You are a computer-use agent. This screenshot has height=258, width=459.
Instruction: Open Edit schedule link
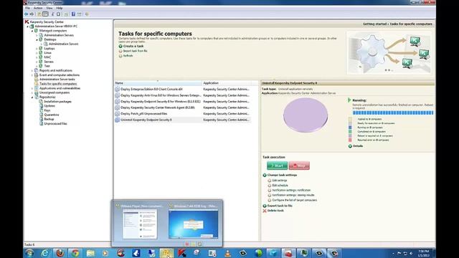pyautogui.click(x=280, y=186)
